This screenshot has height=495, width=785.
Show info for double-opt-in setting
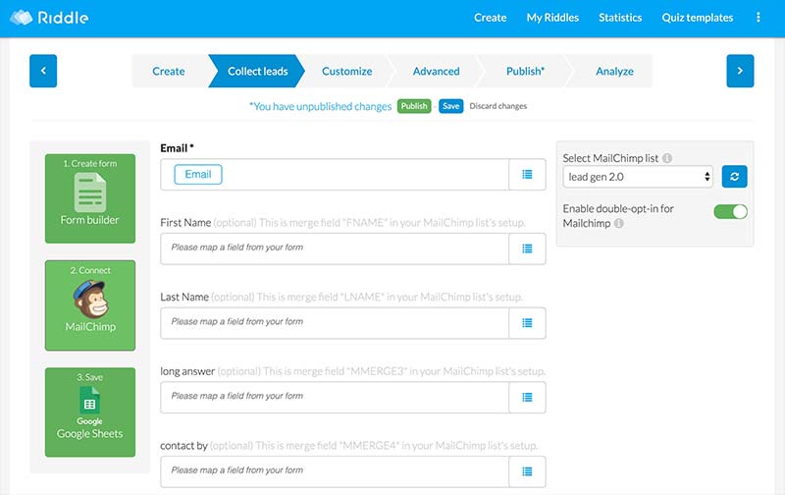click(619, 224)
